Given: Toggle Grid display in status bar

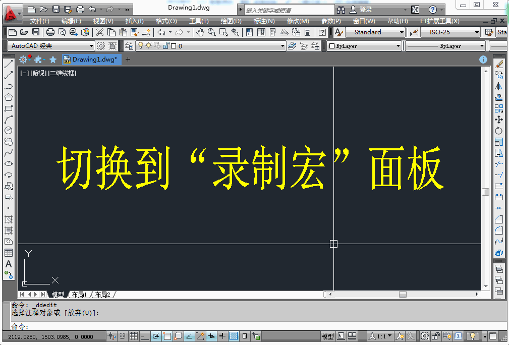Looking at the screenshot, I should (x=133, y=336).
